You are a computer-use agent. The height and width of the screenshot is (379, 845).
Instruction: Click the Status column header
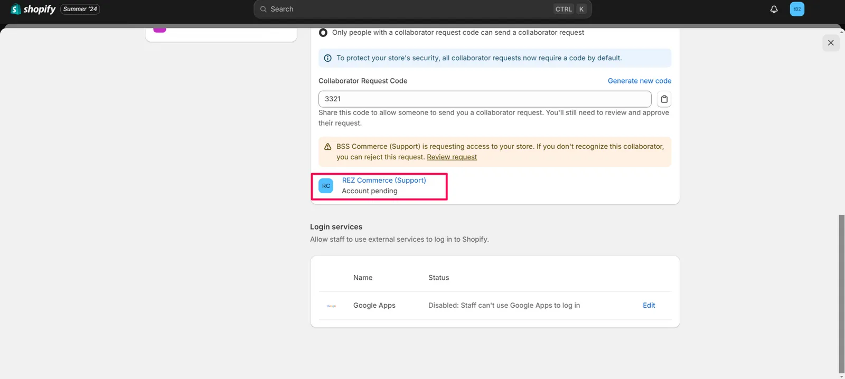click(x=438, y=278)
